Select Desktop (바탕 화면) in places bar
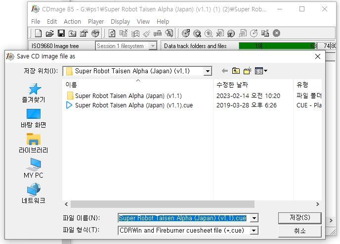The image size is (340, 244). [x=34, y=118]
